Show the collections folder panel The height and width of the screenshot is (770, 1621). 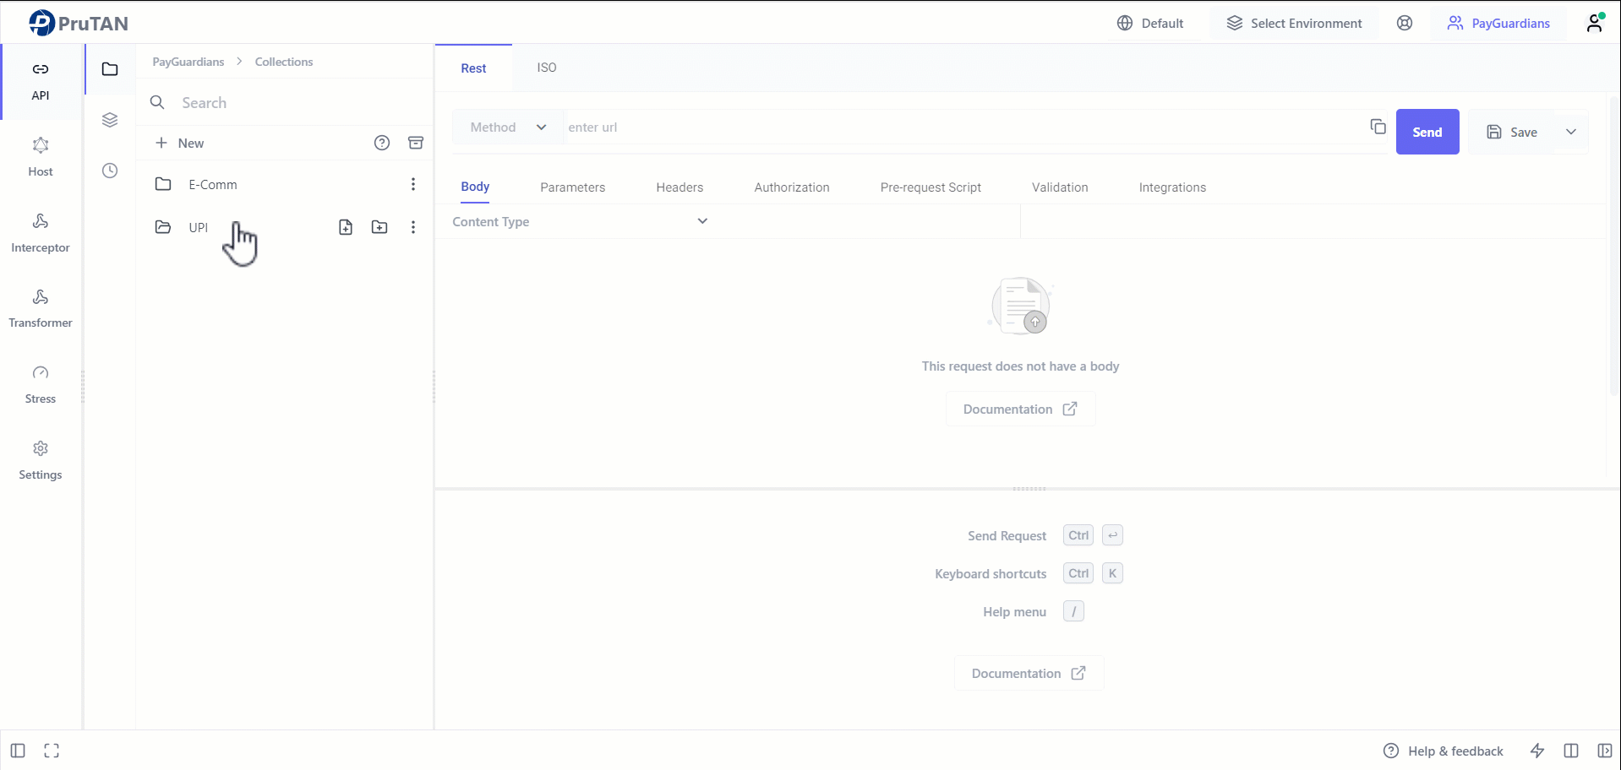pyautogui.click(x=110, y=69)
